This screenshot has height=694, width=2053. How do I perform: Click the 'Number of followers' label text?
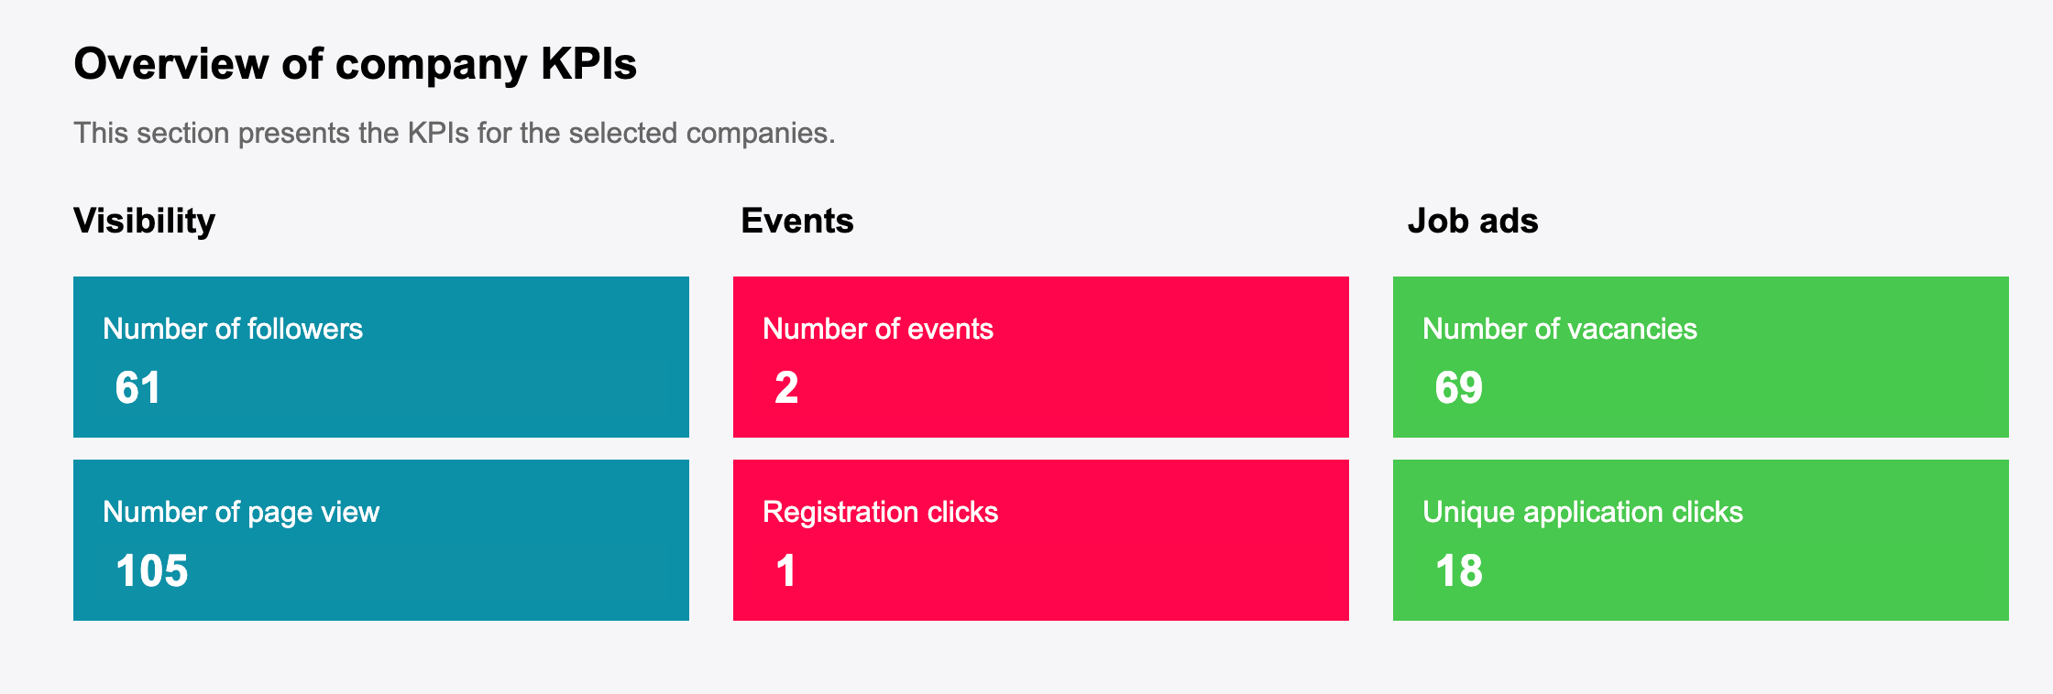[233, 329]
